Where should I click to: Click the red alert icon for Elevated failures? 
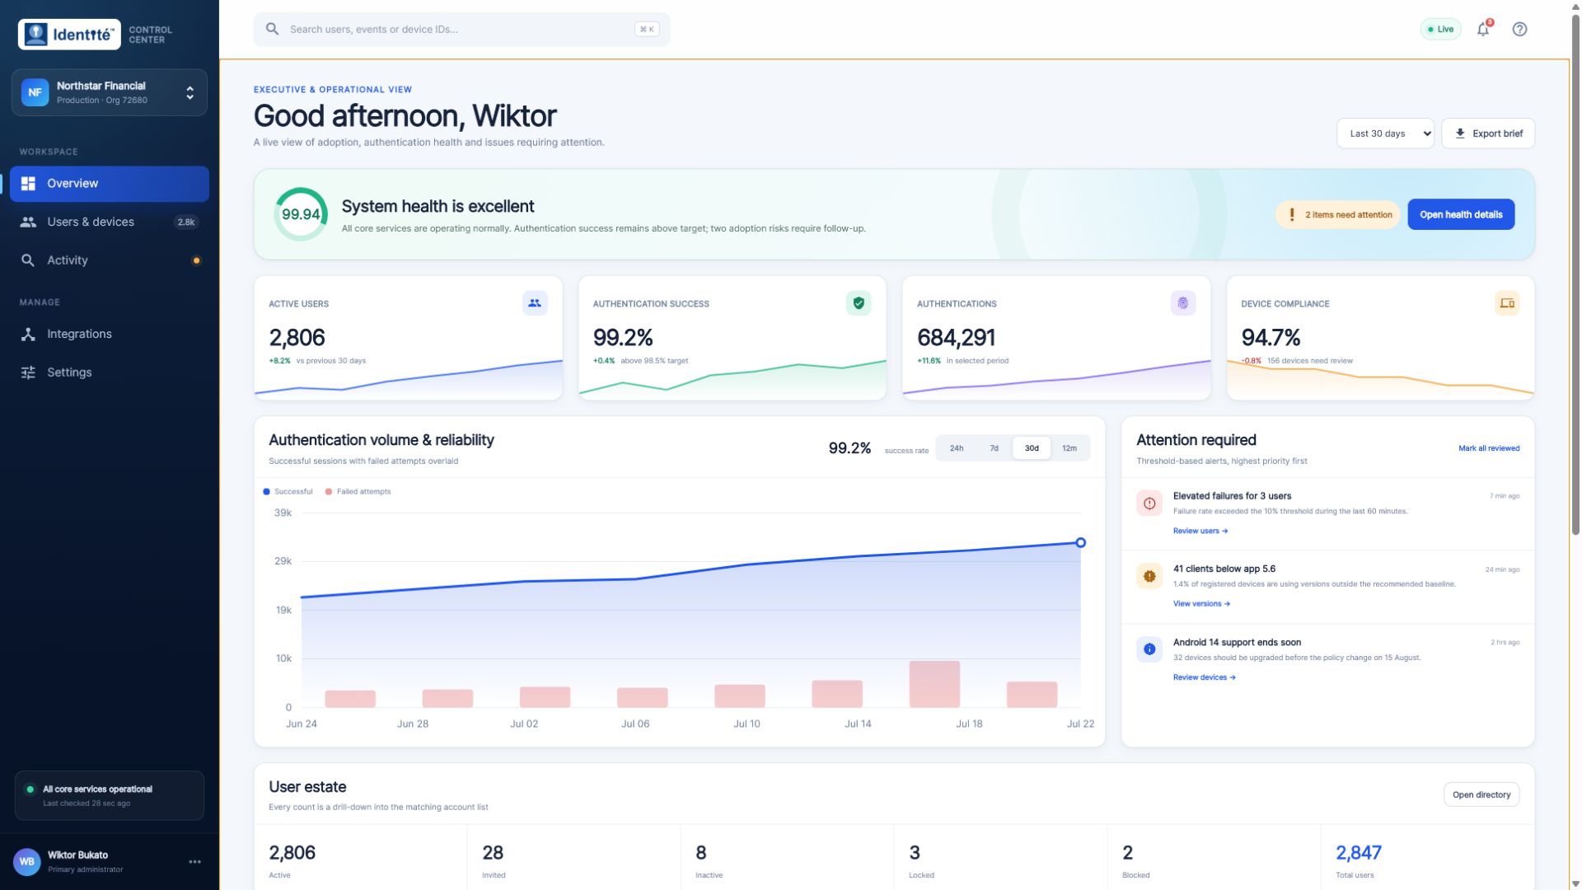point(1149,504)
